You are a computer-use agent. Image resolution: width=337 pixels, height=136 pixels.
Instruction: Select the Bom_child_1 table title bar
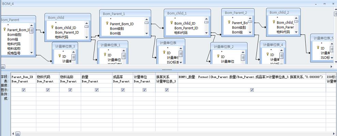tap(187, 13)
